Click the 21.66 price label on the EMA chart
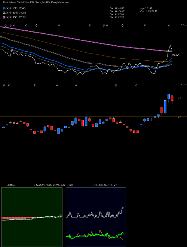This screenshot has width=187, height=247. coord(176,55)
